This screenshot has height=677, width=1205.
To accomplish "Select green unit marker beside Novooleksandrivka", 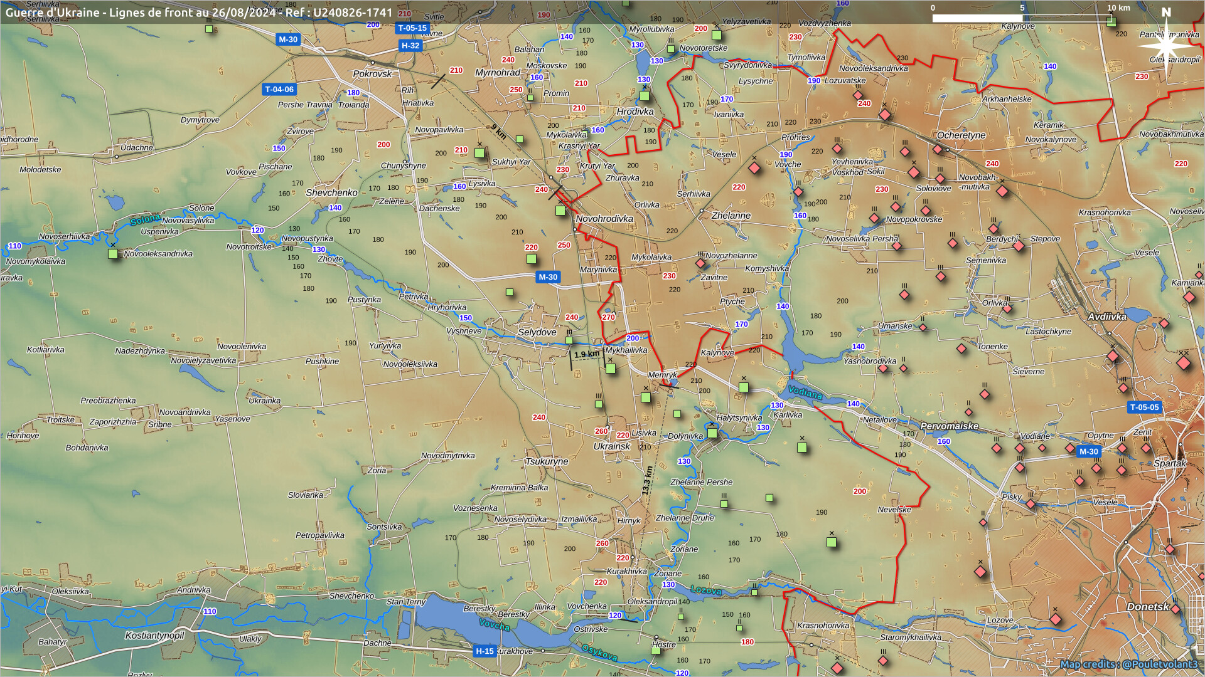I will [113, 254].
